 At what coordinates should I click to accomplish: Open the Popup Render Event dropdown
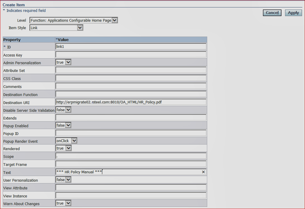[74, 141]
